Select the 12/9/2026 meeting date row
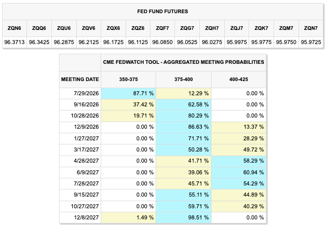329x227 pixels. [163, 127]
